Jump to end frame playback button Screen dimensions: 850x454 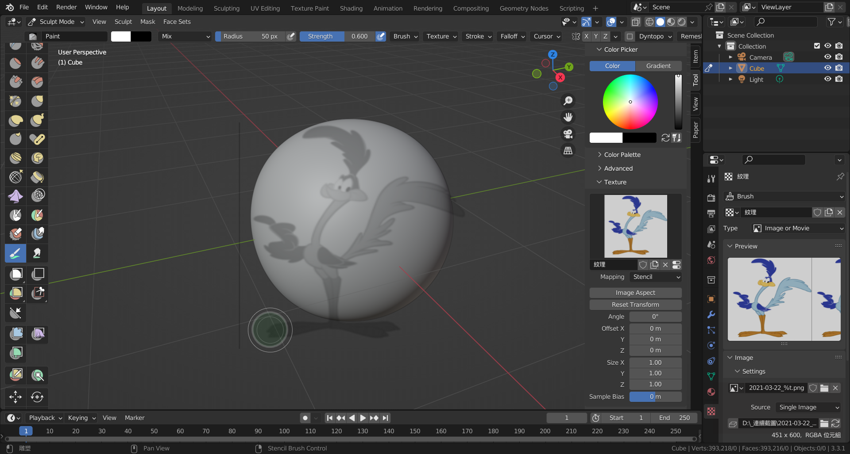(x=386, y=418)
